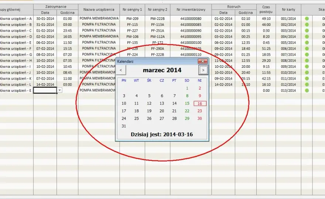This screenshot has height=199, width=325.
Task: Select stop time cell 16:05
Action: point(67,36)
